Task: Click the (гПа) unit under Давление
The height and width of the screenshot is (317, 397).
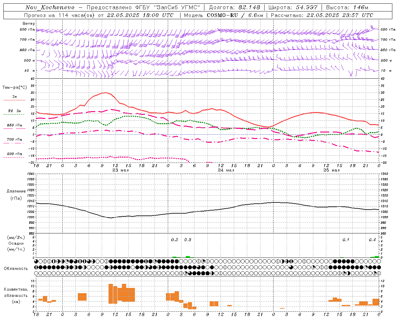Action: (x=16, y=198)
